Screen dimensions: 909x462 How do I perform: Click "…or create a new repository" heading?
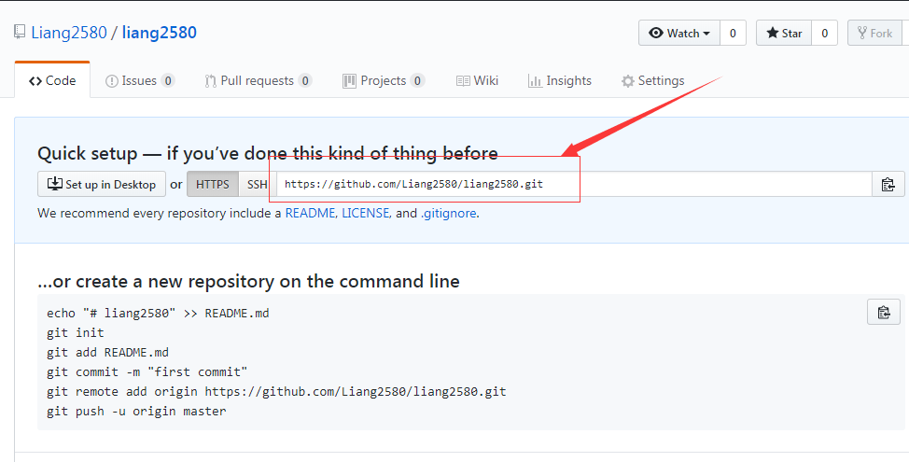pos(248,282)
